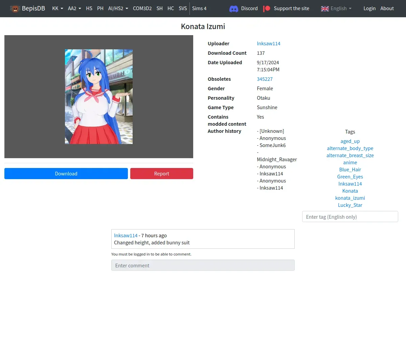Select the alternate_body_type tag
406x338 pixels.
[x=350, y=148]
